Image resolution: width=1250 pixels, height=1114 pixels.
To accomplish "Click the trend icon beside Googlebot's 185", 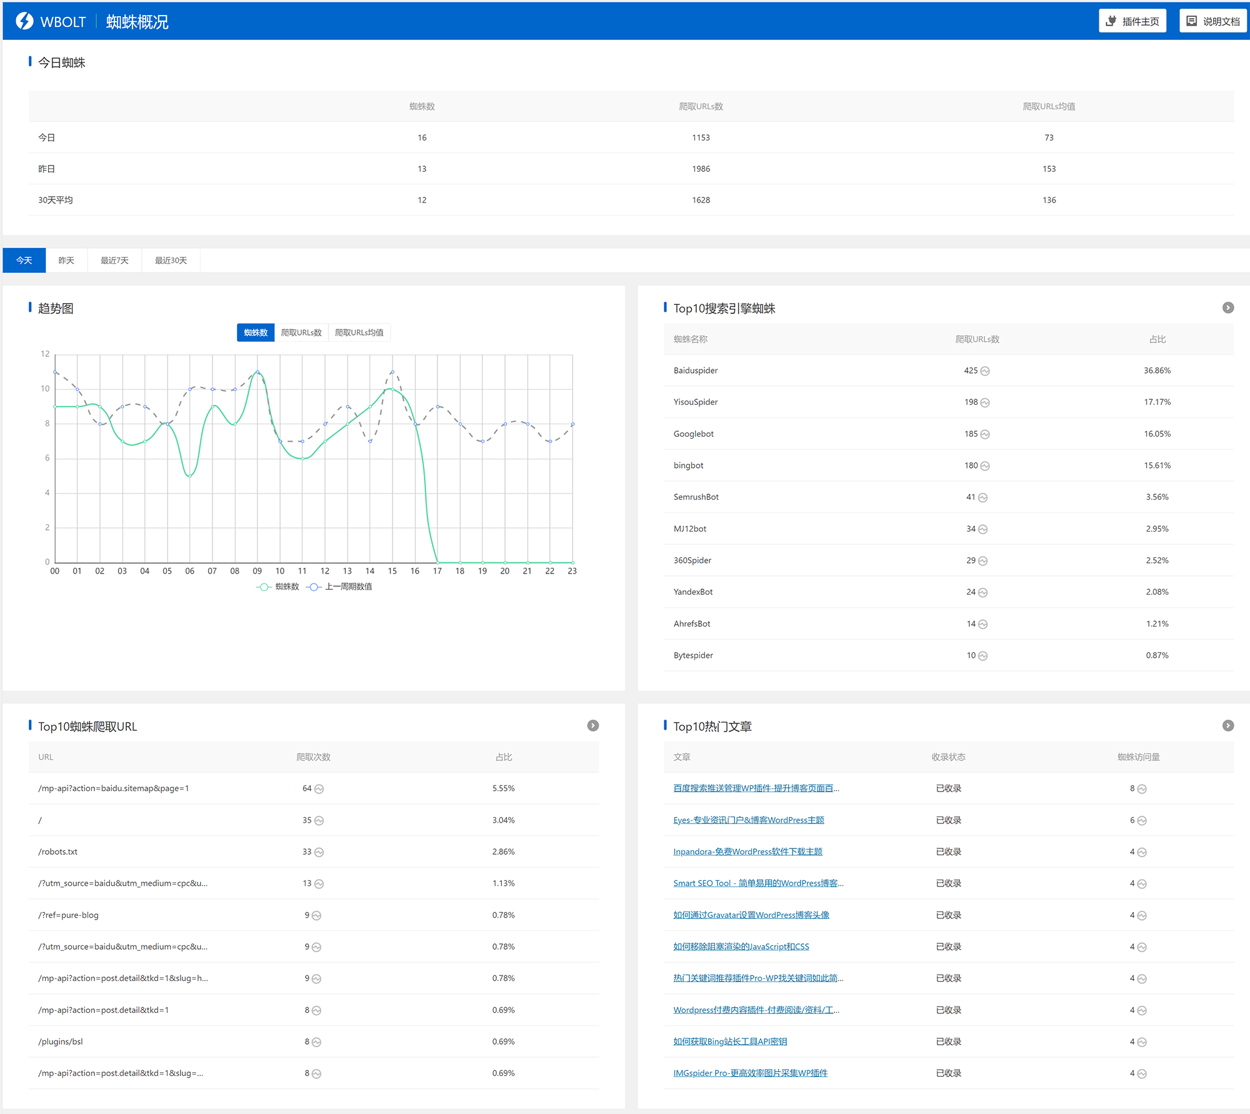I will coord(985,434).
